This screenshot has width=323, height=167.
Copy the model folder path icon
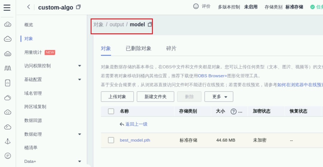point(150,24)
